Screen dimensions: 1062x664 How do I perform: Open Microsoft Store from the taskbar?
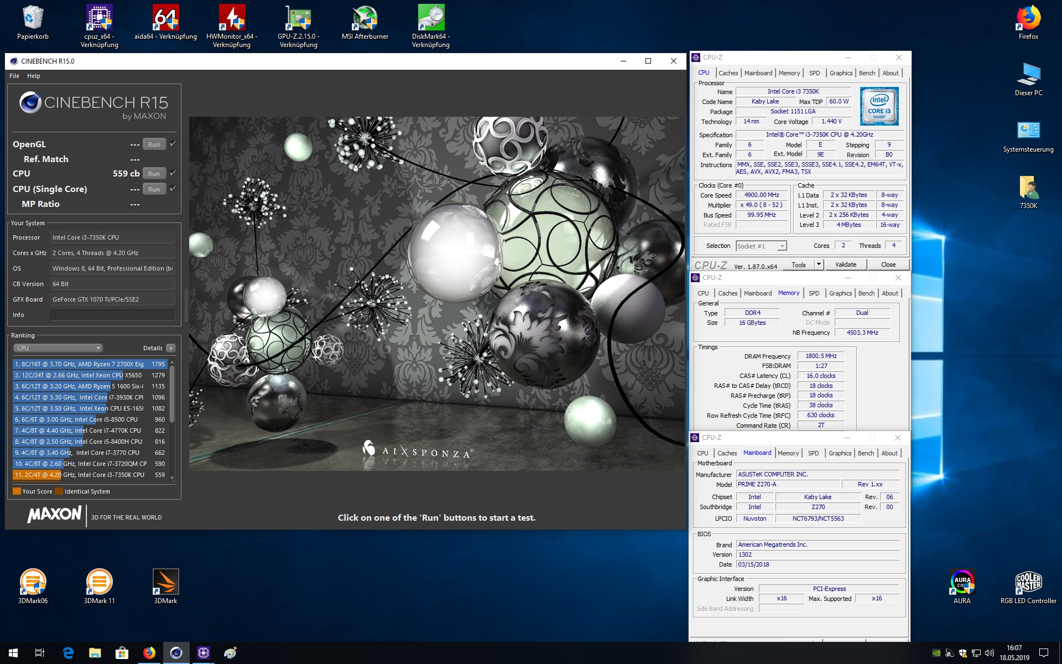(x=122, y=653)
